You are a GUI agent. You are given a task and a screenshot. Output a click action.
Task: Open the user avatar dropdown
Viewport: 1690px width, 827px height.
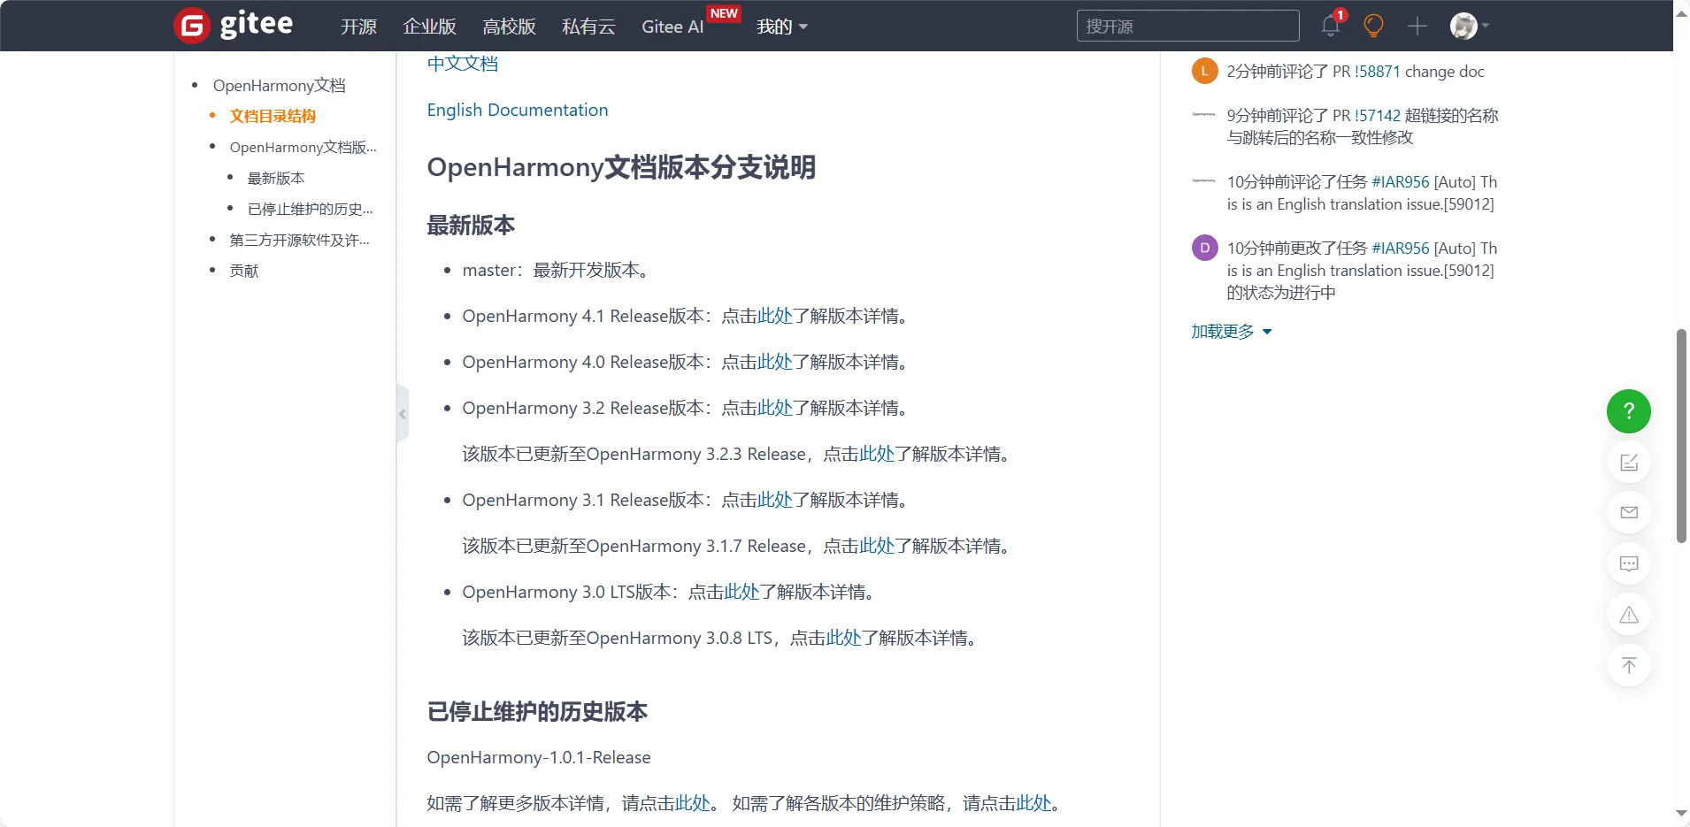(1469, 27)
